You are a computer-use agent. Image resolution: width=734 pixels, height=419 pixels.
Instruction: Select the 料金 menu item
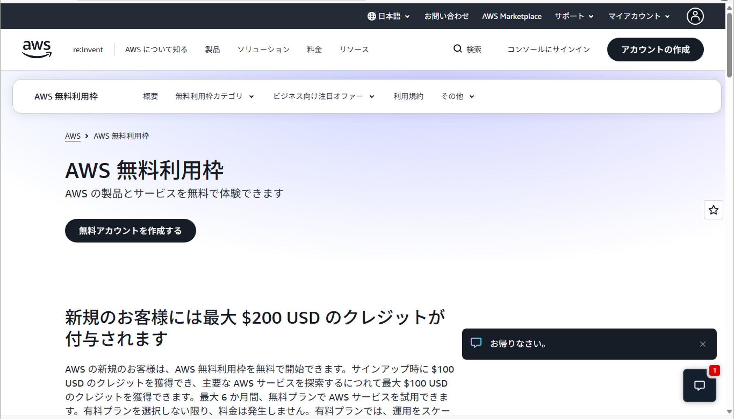coord(314,50)
